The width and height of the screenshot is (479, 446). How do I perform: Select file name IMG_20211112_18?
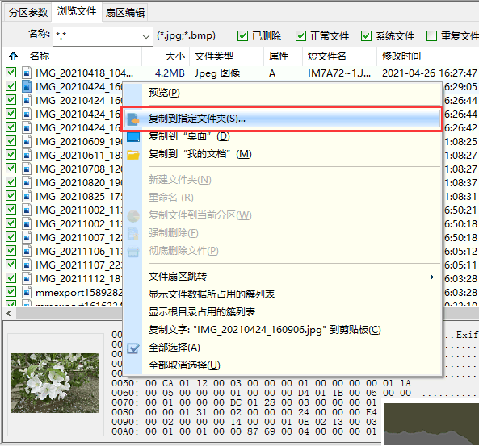[79, 279]
